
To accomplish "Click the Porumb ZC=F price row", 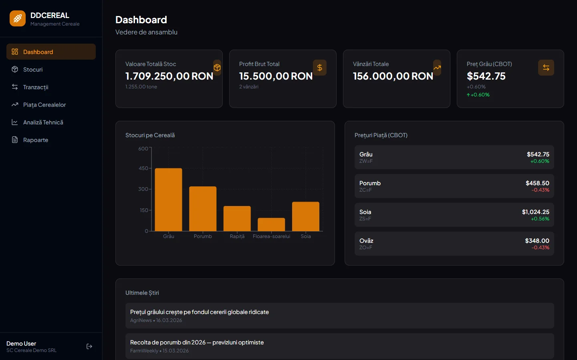I will 454,186.
